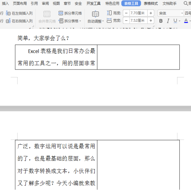Apply the font color A button

pos(186,21)
